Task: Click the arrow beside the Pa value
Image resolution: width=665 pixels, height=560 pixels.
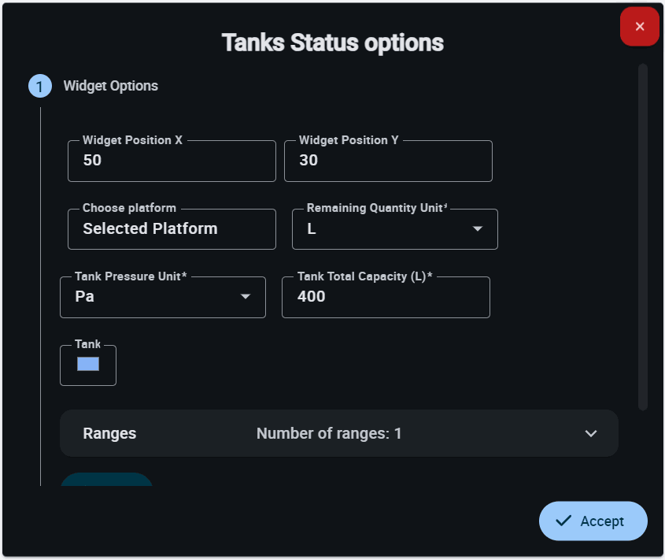Action: coord(246,297)
